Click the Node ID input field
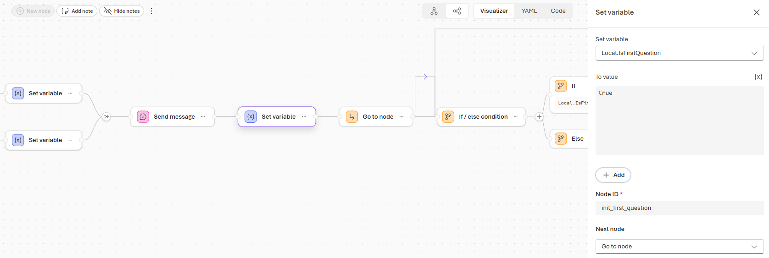The width and height of the screenshot is (769, 258). 679,208
